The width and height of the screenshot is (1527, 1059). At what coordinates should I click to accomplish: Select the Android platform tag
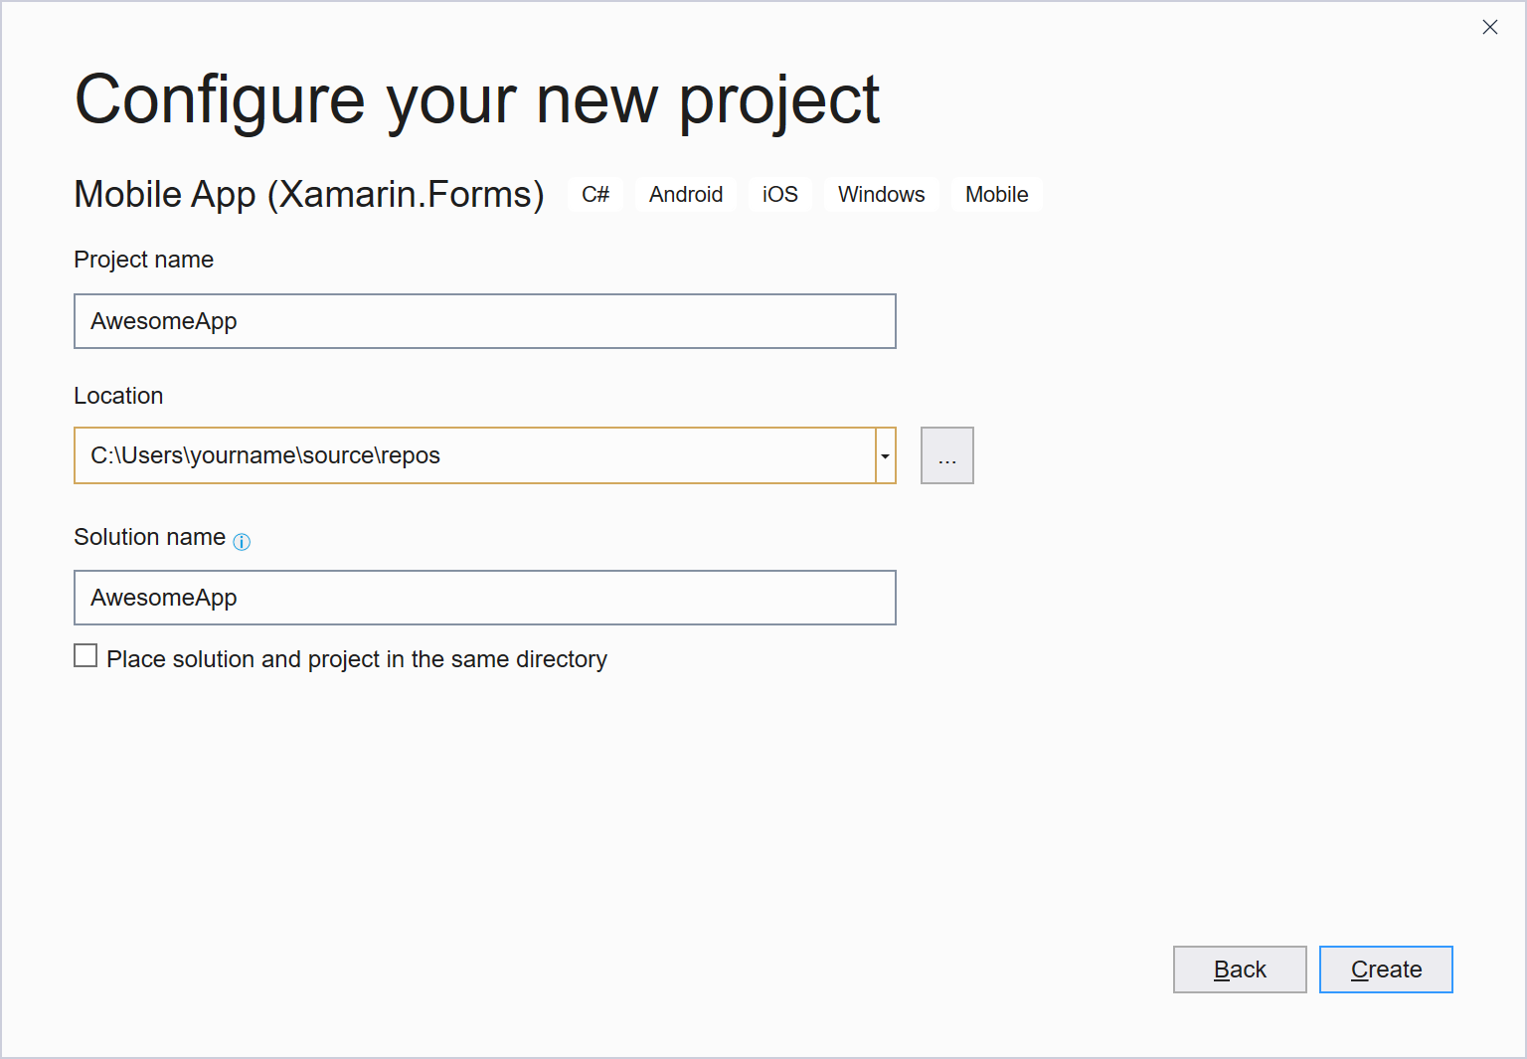(x=686, y=195)
